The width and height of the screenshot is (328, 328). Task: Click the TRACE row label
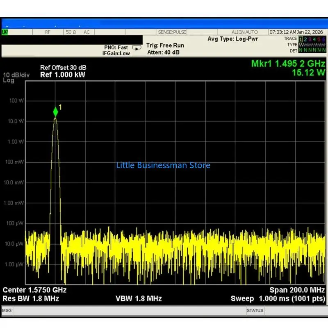click(x=290, y=39)
